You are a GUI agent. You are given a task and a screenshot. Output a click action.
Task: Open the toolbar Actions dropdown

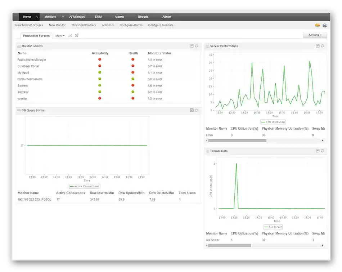coord(108,25)
